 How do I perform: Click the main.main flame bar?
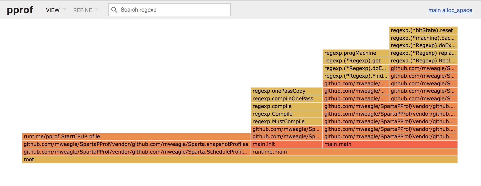390,144
